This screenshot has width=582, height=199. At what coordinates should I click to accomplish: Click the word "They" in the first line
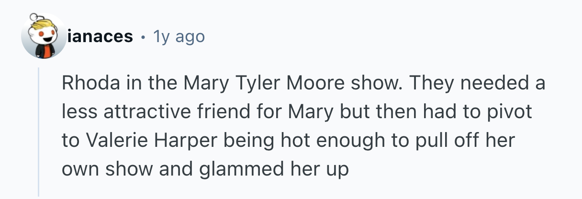(x=425, y=84)
